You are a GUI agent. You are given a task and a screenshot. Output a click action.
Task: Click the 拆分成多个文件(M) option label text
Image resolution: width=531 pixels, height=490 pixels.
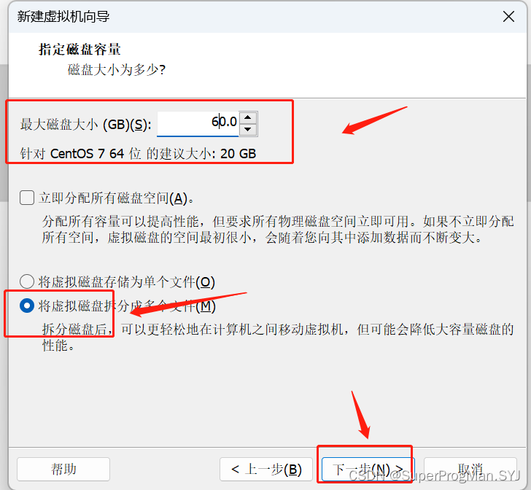pos(127,306)
